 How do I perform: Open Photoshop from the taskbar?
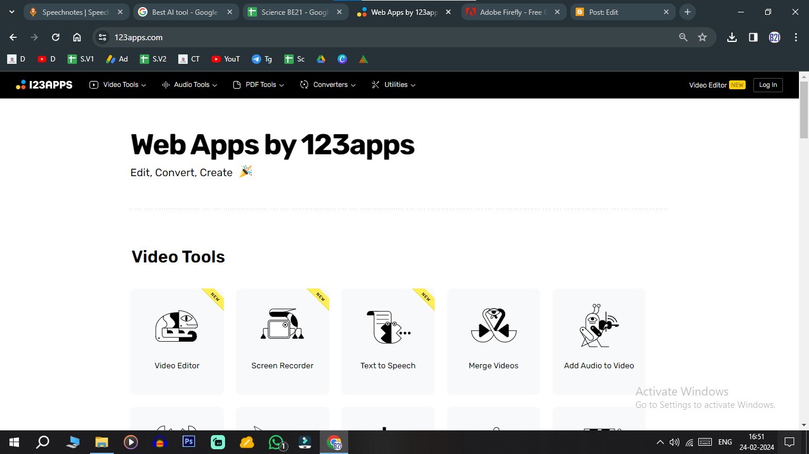pyautogui.click(x=189, y=442)
